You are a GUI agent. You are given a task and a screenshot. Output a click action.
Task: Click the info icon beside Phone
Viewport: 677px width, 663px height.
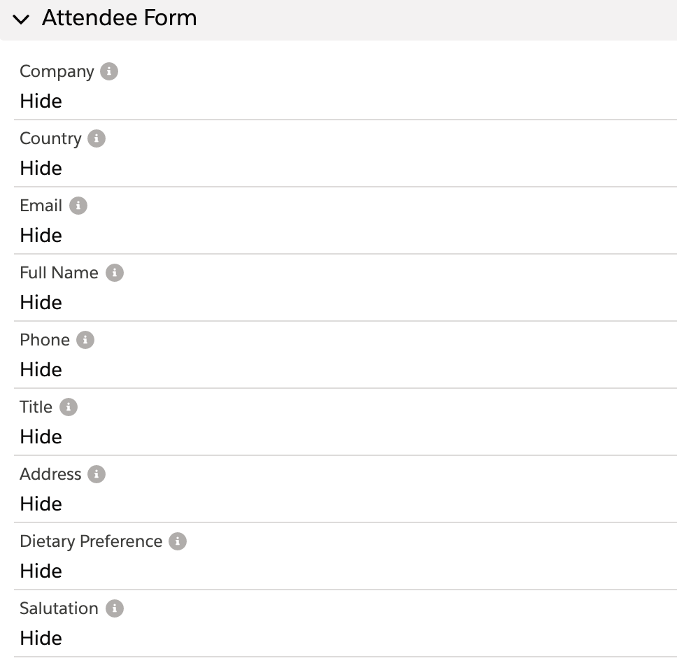click(85, 340)
